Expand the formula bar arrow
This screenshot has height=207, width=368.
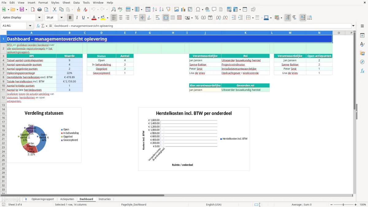point(354,26)
